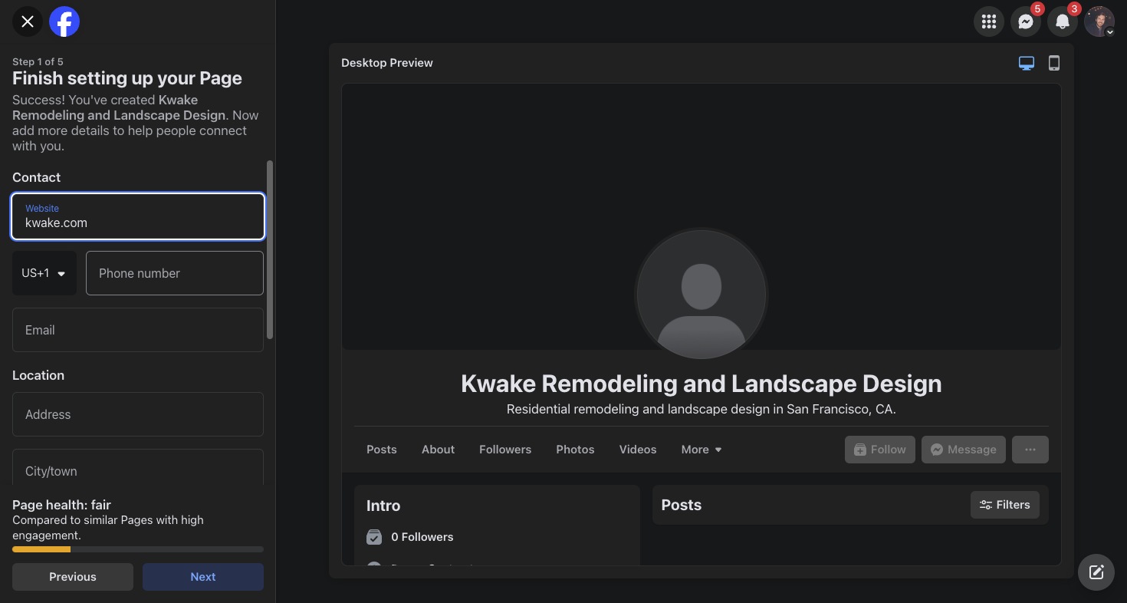1127x603 pixels.
Task: Open notifications bell icon
Action: point(1063,21)
